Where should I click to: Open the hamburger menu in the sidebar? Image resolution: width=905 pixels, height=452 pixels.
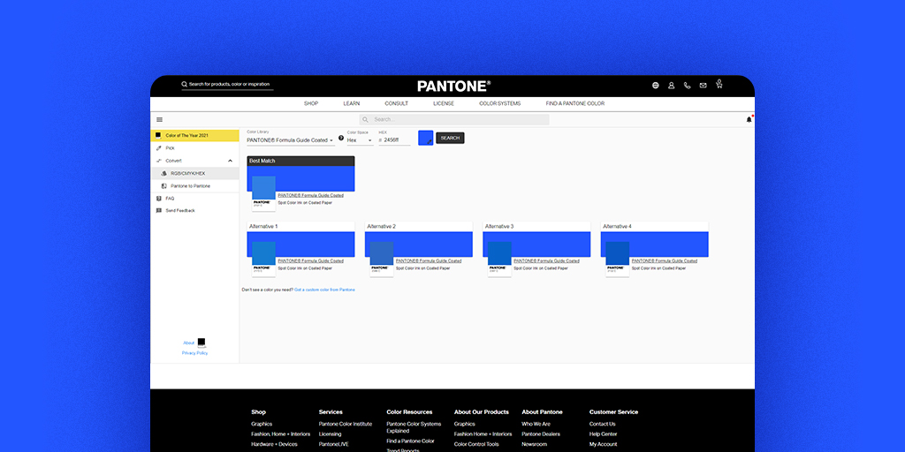tap(160, 119)
